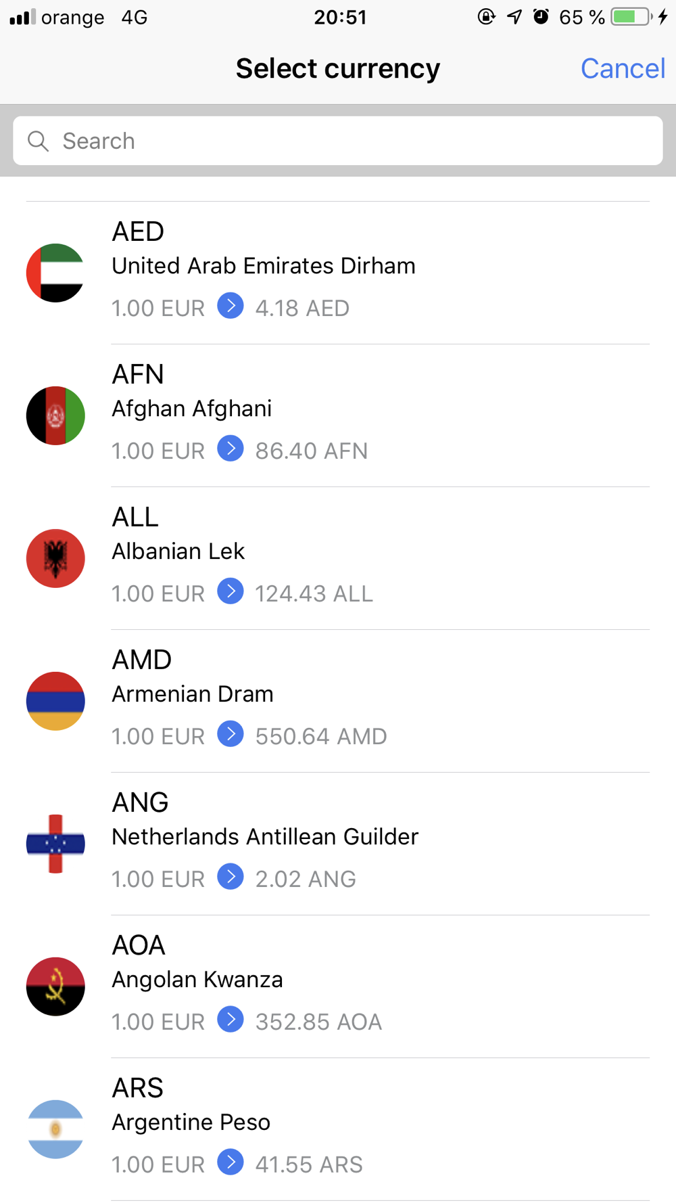Viewport: 676px width, 1203px height.
Task: Tap the blue chevron beside 550.64 AMD
Action: click(231, 734)
